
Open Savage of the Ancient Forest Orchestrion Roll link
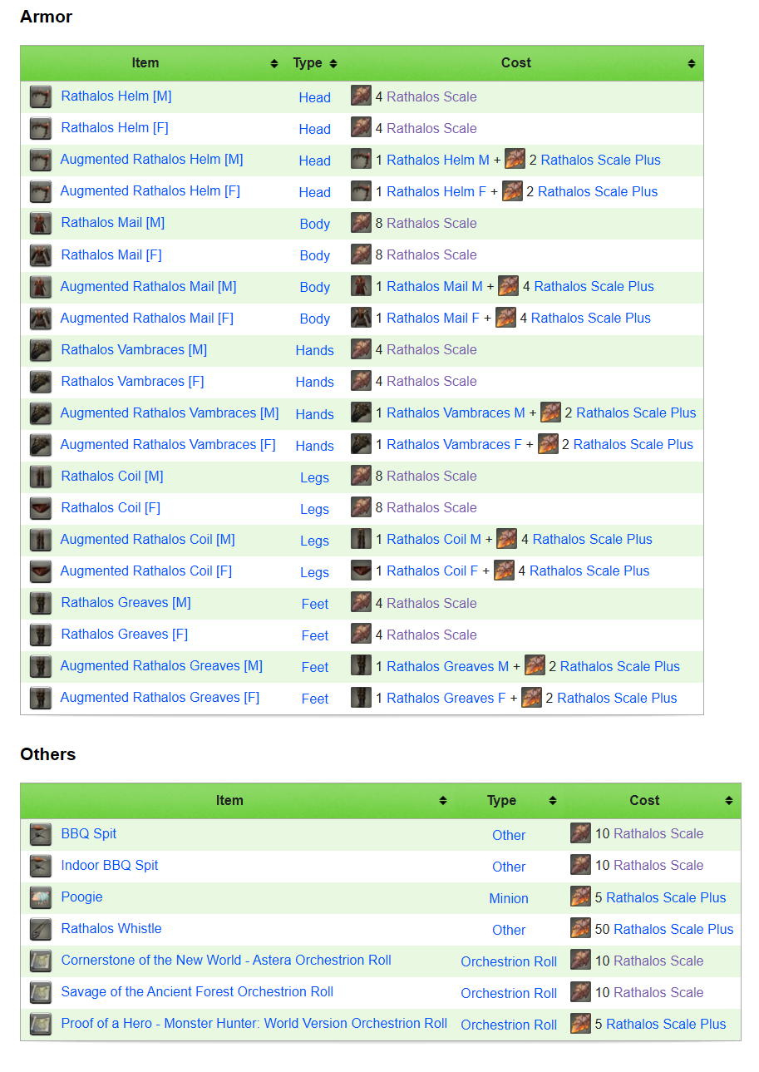(x=197, y=991)
